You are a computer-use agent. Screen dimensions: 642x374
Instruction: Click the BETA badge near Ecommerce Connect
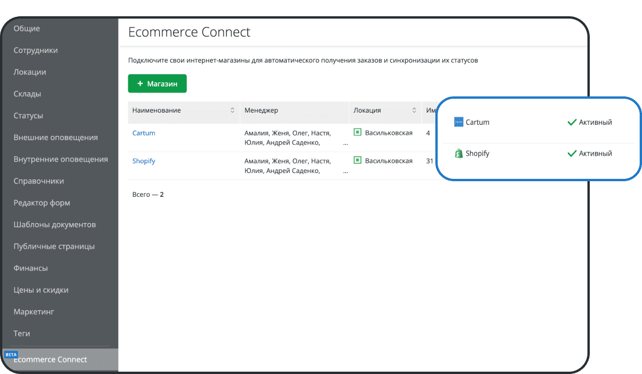coord(11,354)
